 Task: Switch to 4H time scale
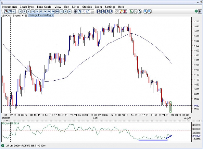coord(53,12)
